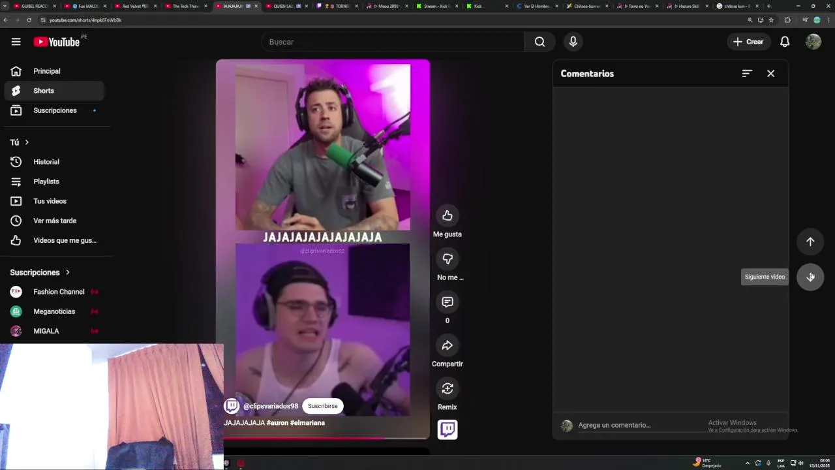Viewport: 835px width, 470px height.
Task: Open the browser extensions puzzle icon
Action: (x=787, y=20)
